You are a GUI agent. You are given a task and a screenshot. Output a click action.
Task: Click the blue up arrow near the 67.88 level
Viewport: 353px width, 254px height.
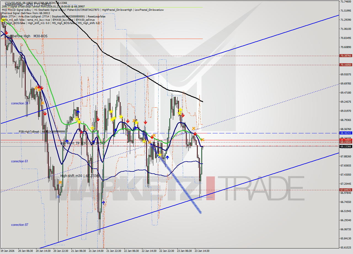pyautogui.click(x=168, y=157)
